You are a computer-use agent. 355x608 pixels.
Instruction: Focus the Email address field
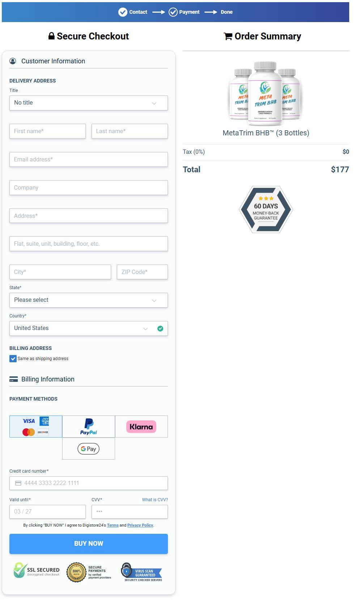[x=89, y=159]
